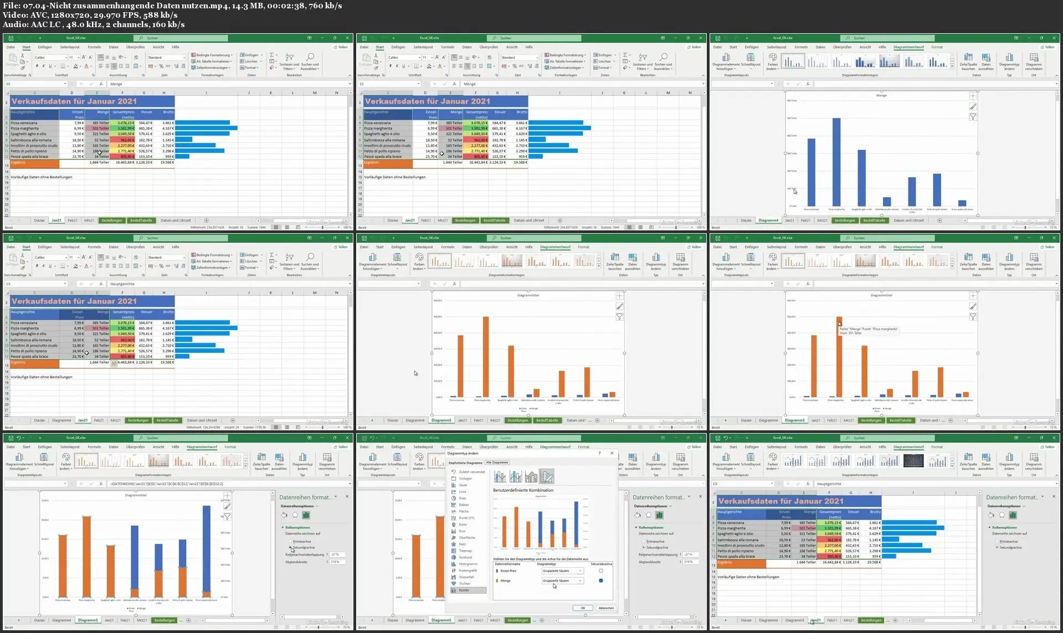Toggle the Sekundärachse radio option
Screen dimensions: 1063x633
[290, 547]
